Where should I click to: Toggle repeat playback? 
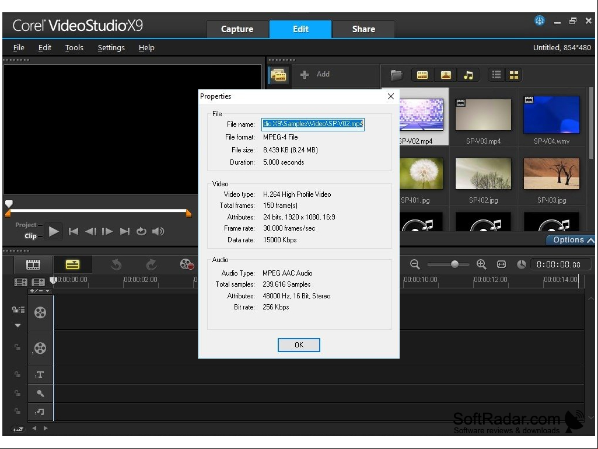pos(141,231)
